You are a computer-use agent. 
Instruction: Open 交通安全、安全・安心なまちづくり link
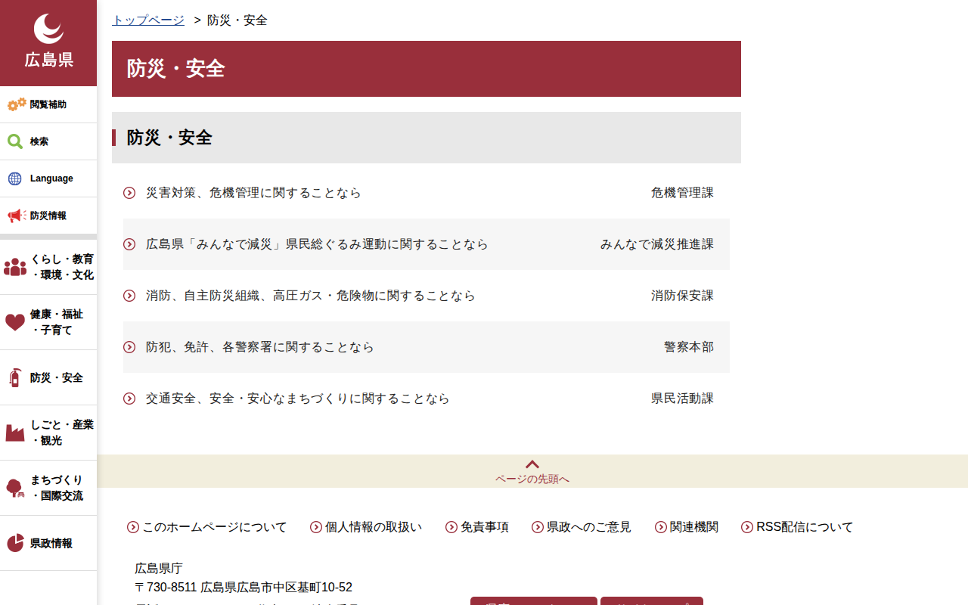(x=298, y=399)
